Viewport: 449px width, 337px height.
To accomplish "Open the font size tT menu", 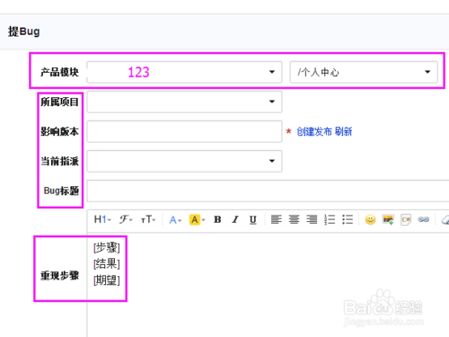I will (148, 219).
